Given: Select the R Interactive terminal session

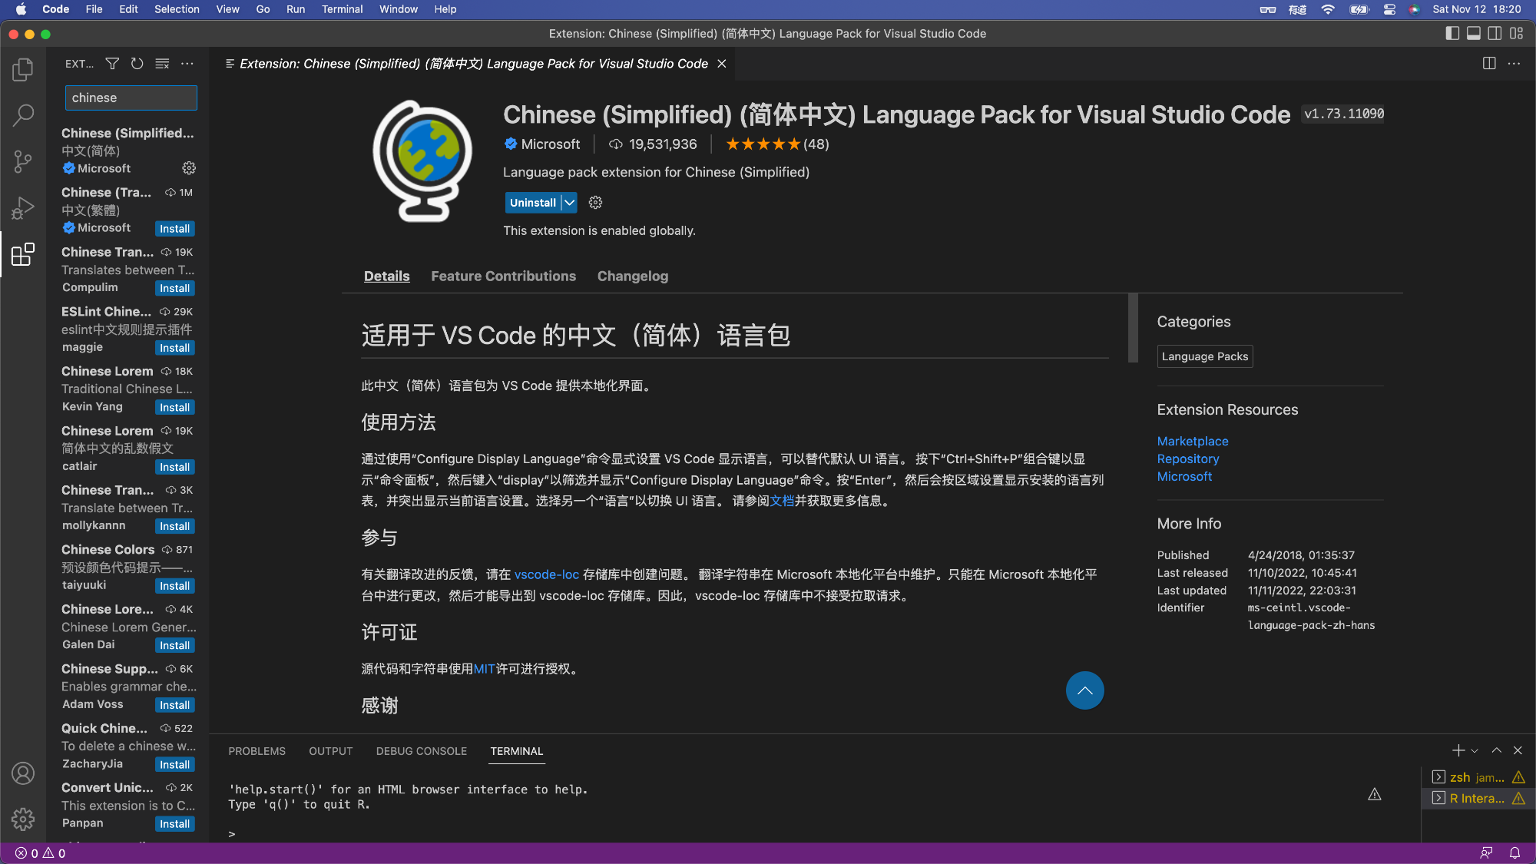Looking at the screenshot, I should [1478, 799].
